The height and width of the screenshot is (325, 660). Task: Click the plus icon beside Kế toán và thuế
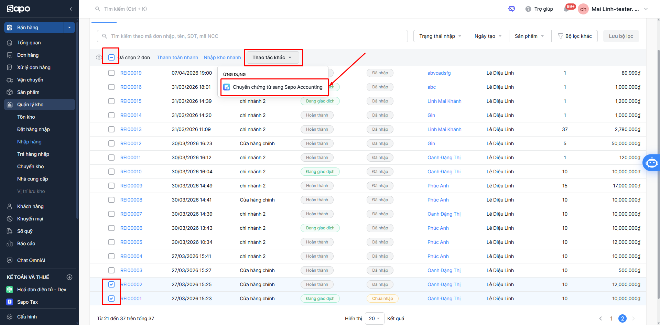[69, 277]
